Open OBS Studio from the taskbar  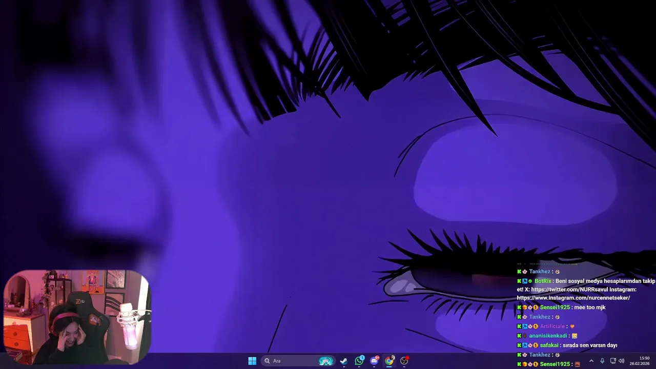pos(404,361)
